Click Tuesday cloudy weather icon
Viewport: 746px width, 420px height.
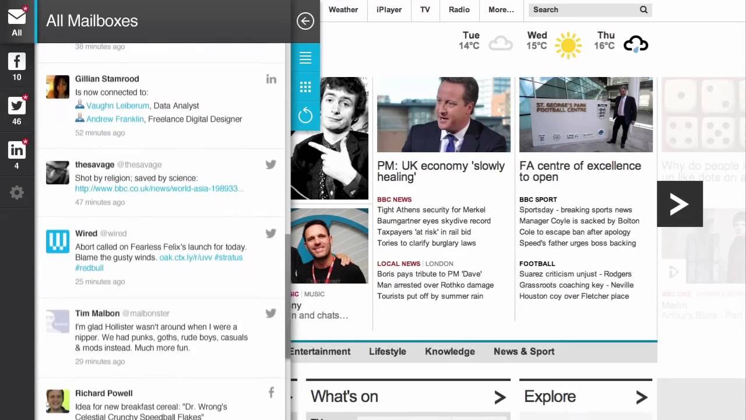point(500,43)
